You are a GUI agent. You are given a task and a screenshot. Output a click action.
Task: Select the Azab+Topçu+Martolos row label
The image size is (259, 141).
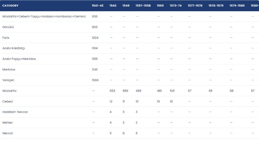tap(19, 59)
